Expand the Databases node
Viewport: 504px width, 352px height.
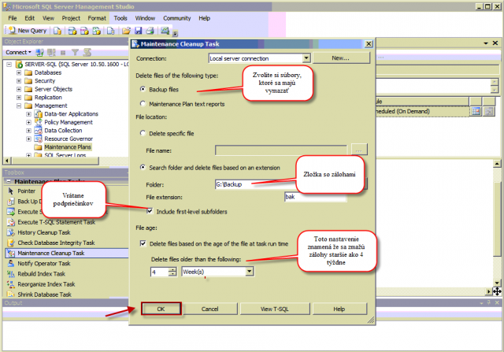[19, 72]
